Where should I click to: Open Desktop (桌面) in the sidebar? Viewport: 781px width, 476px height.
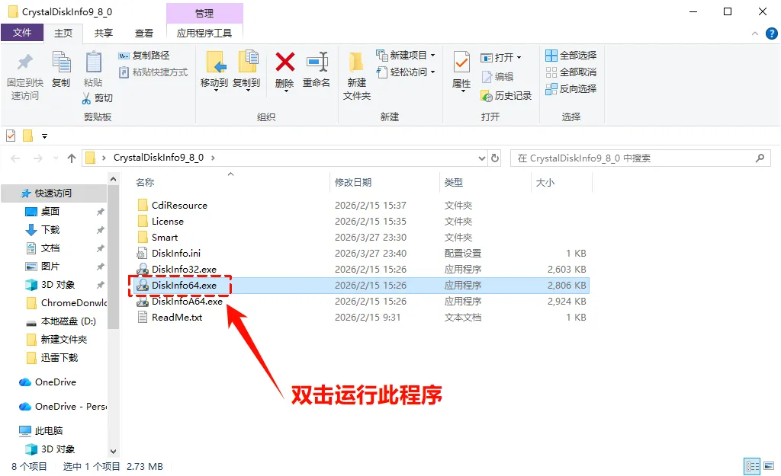point(50,212)
